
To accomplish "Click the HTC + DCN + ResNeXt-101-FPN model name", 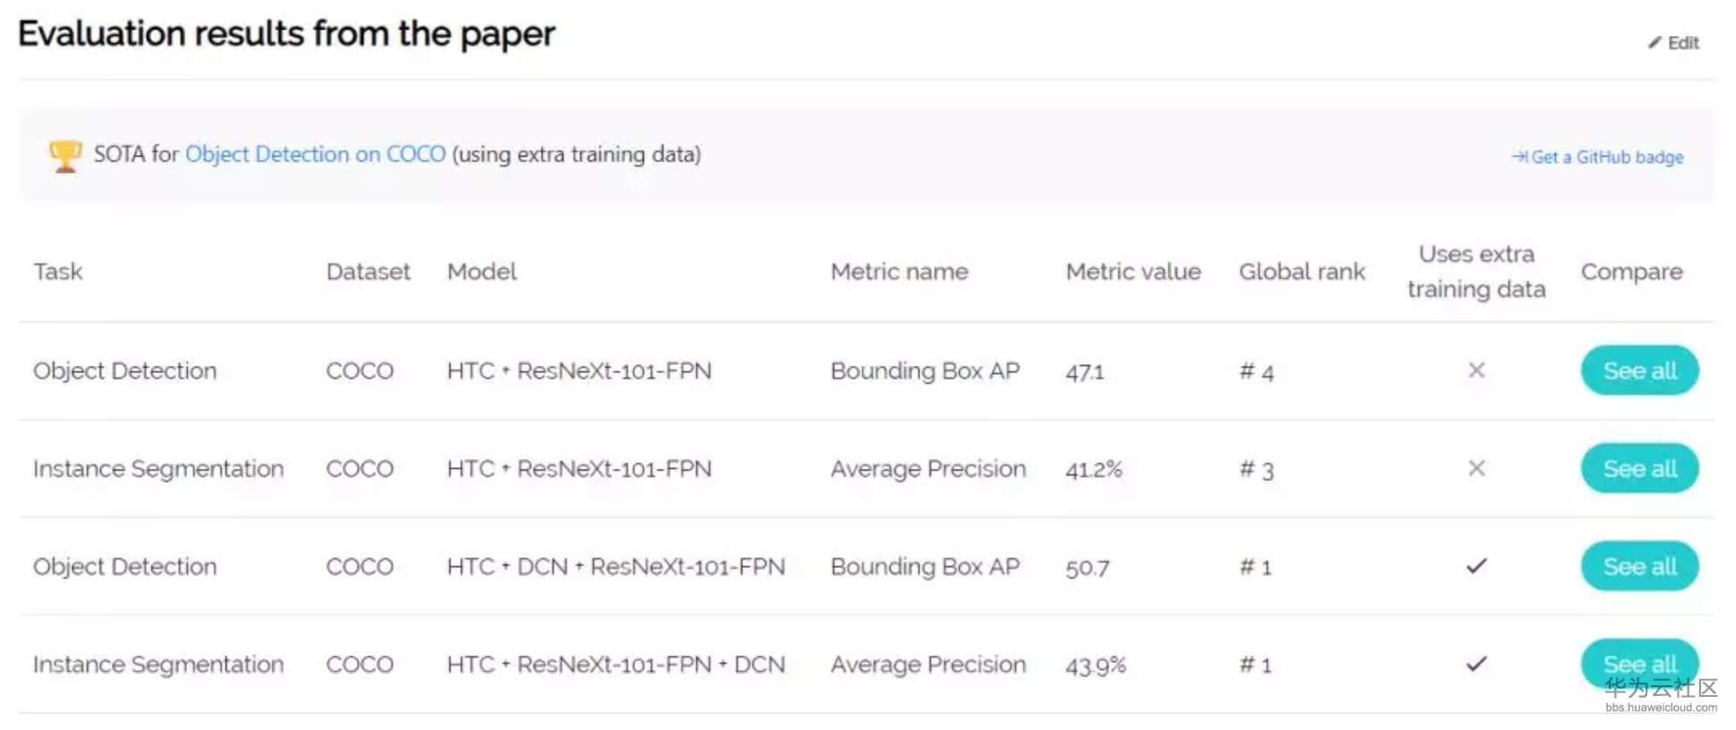I will [x=615, y=566].
